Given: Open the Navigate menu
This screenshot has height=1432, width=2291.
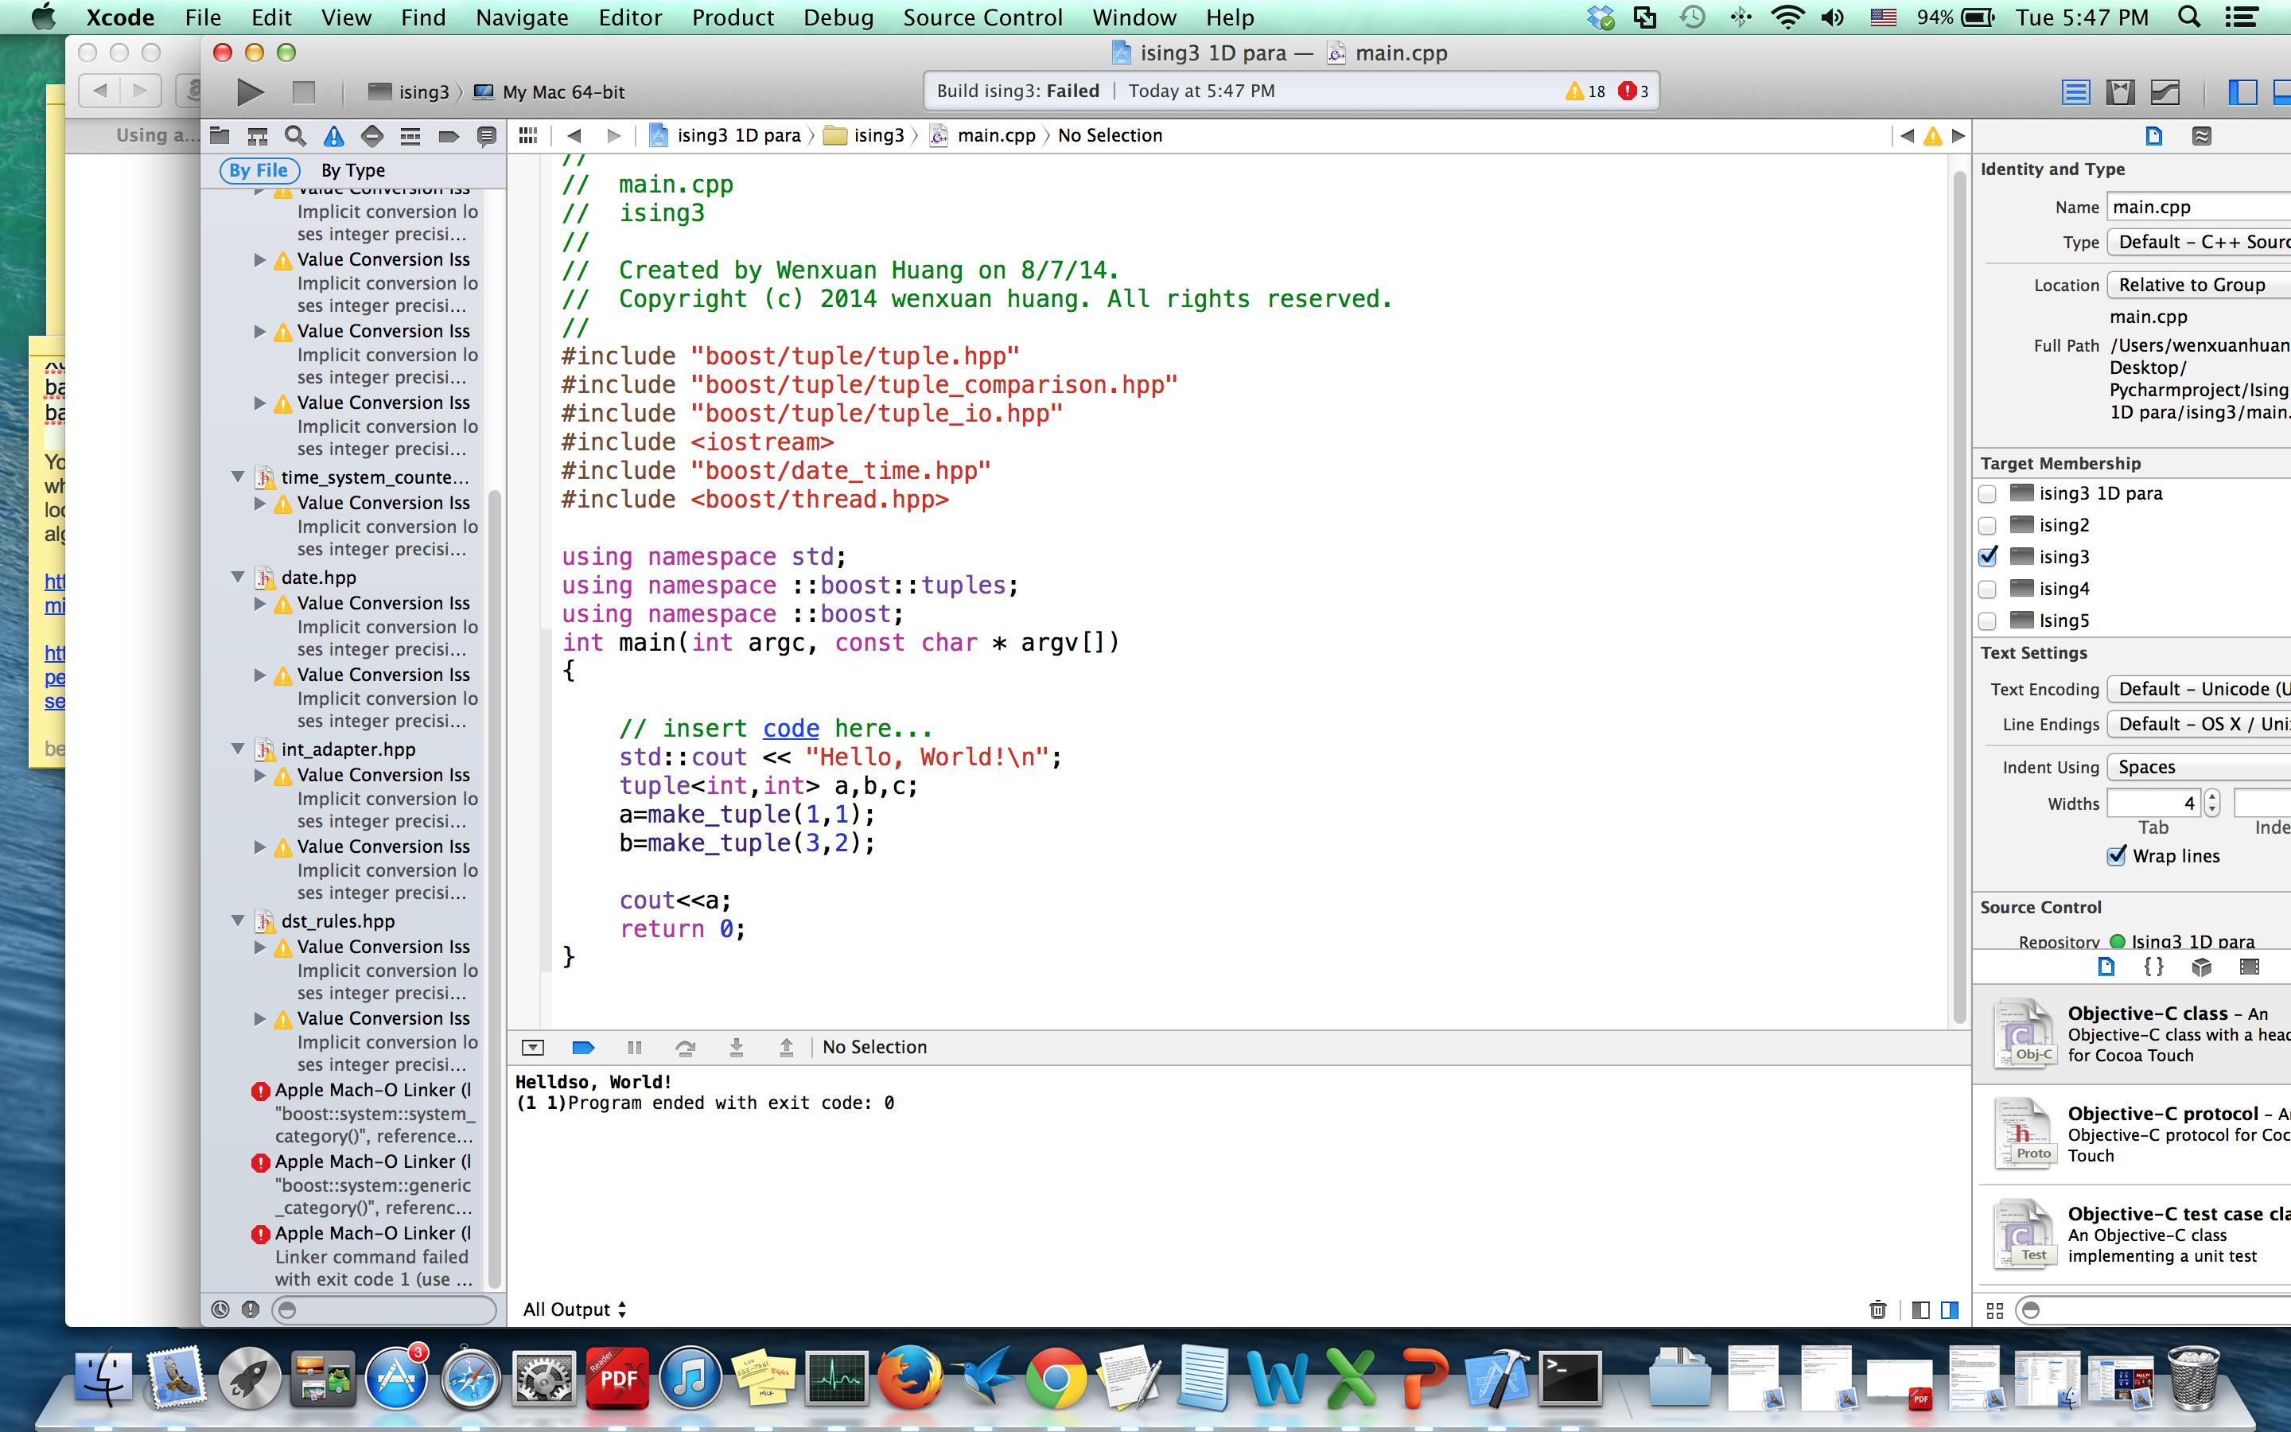Looking at the screenshot, I should [x=522, y=17].
